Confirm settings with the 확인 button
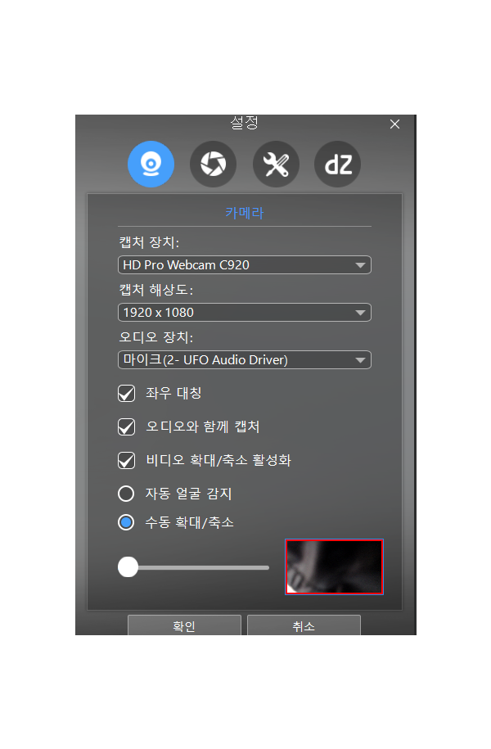The width and height of the screenshot is (491, 749). coord(184,625)
